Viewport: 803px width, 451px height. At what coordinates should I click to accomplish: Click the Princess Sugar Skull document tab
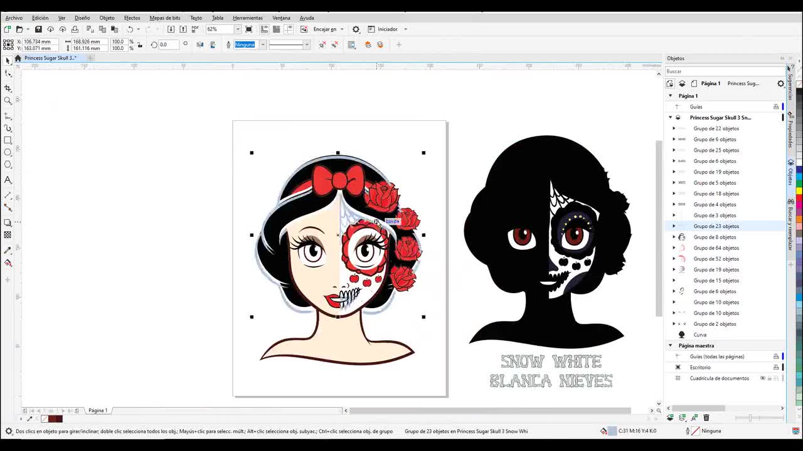click(50, 58)
